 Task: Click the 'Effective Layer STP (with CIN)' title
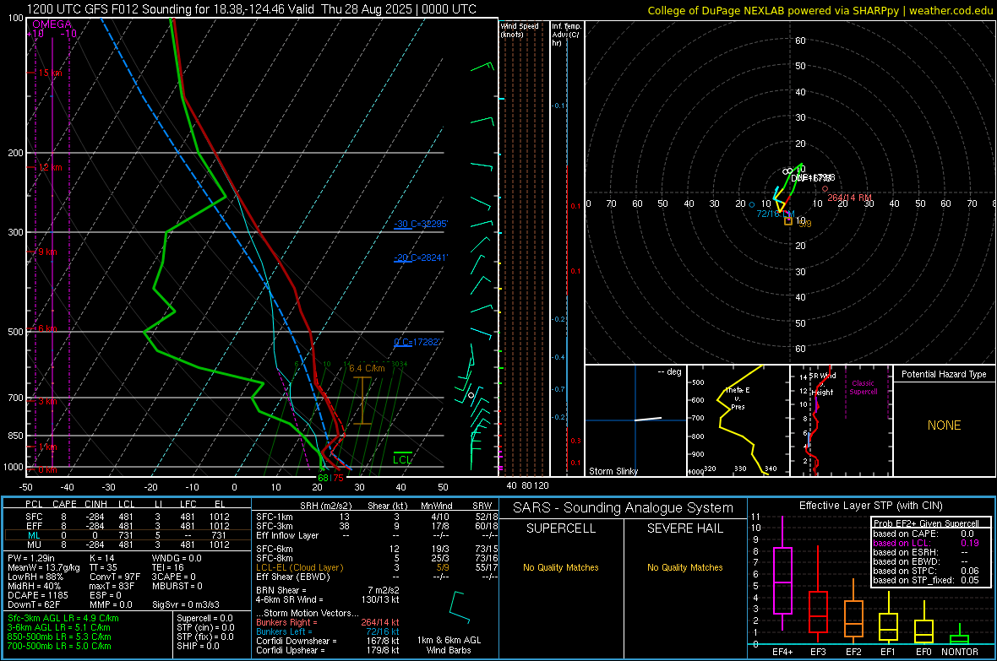(x=870, y=506)
